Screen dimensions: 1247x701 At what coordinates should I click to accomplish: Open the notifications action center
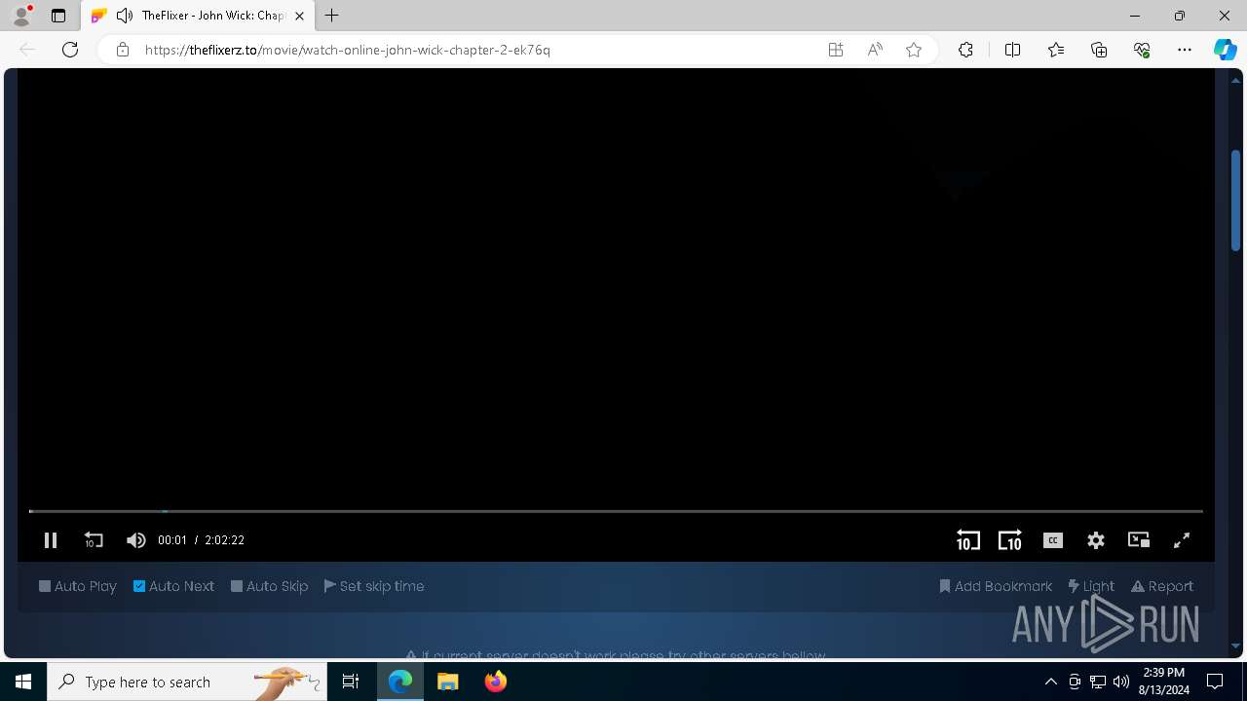pyautogui.click(x=1215, y=682)
